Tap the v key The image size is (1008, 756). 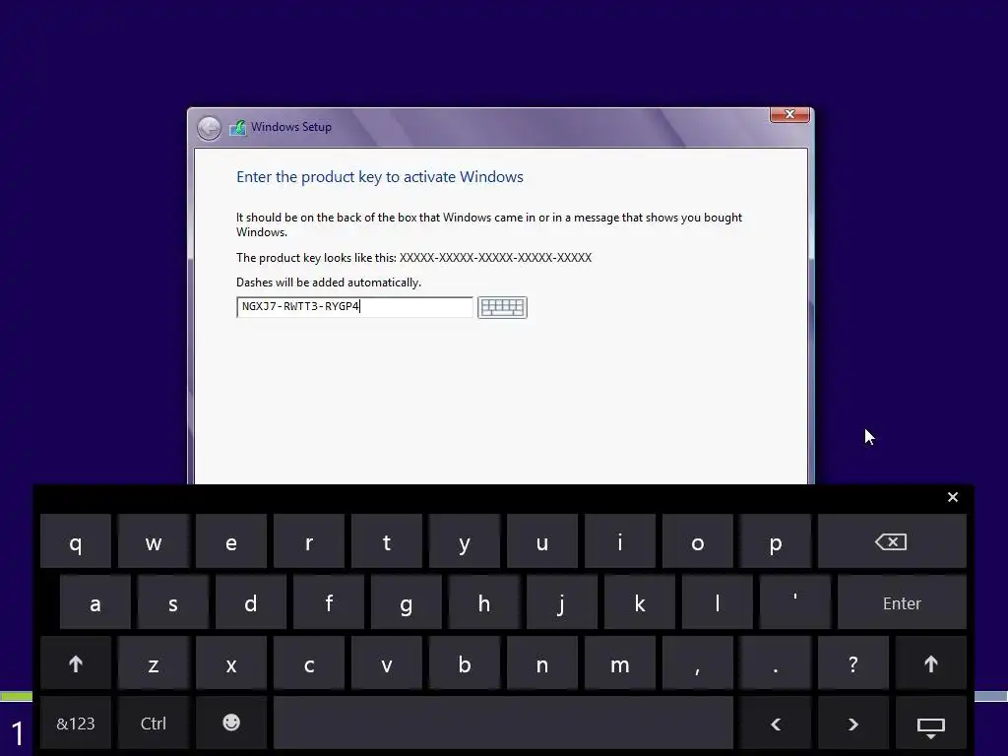pyautogui.click(x=386, y=664)
